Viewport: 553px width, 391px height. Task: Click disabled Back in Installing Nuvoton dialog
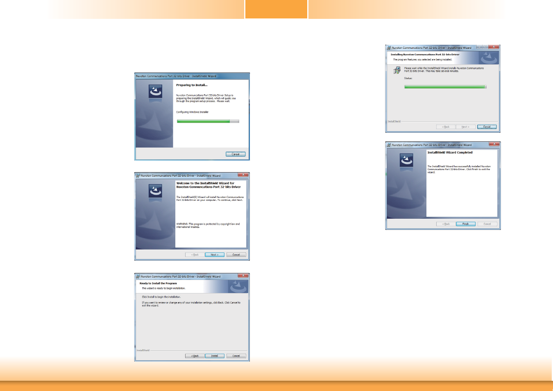(446, 127)
